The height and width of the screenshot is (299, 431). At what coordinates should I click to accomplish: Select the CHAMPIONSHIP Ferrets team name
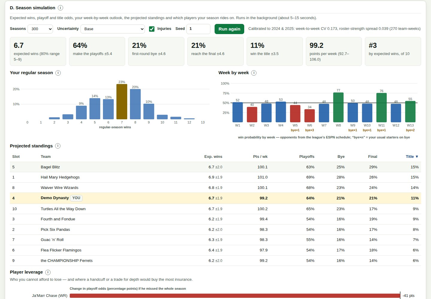click(67, 261)
